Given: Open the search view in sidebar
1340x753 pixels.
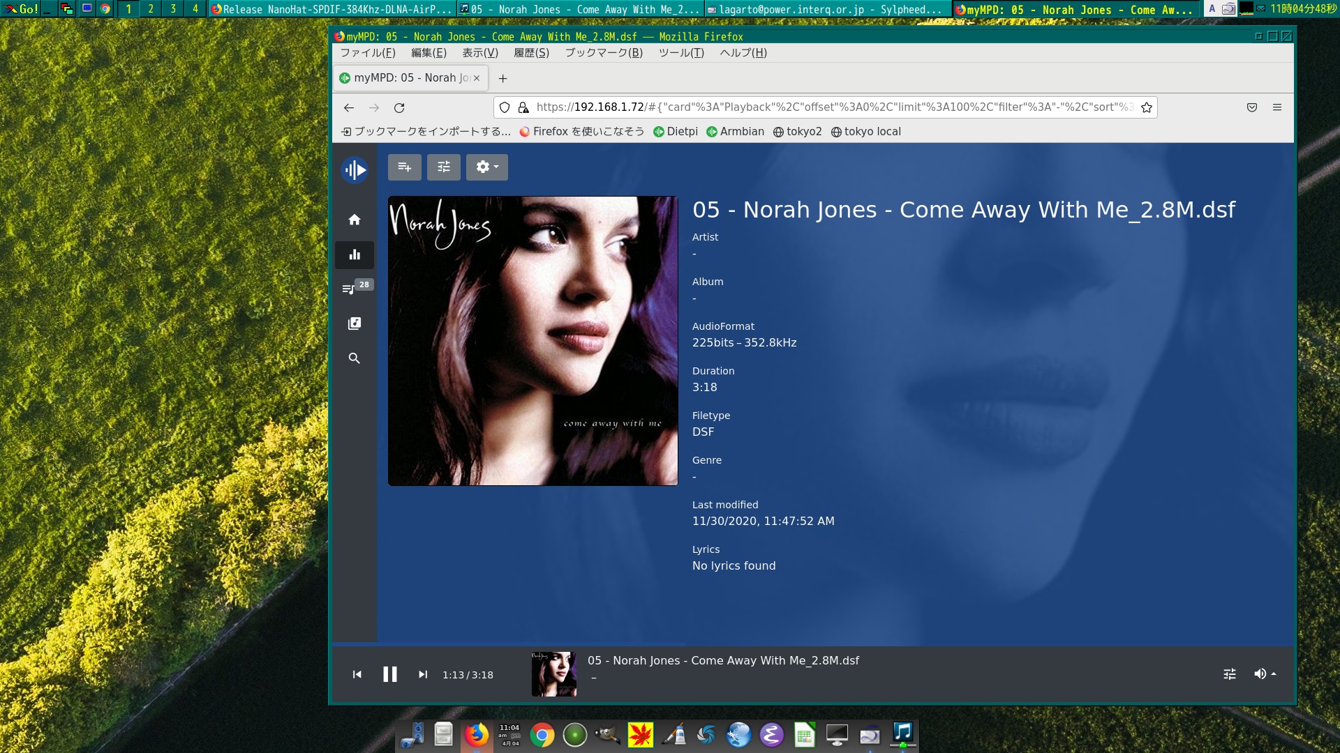Looking at the screenshot, I should pos(355,358).
